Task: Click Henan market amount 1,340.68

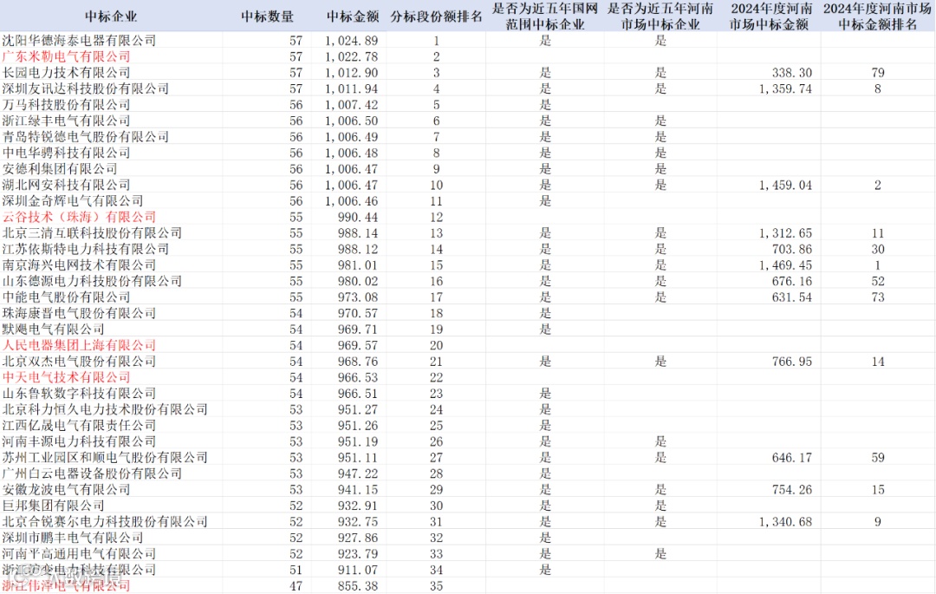Action: coord(785,522)
